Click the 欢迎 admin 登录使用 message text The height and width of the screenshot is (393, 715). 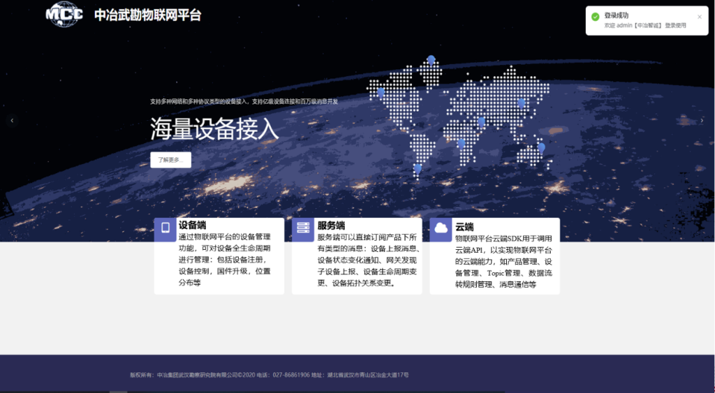(646, 25)
